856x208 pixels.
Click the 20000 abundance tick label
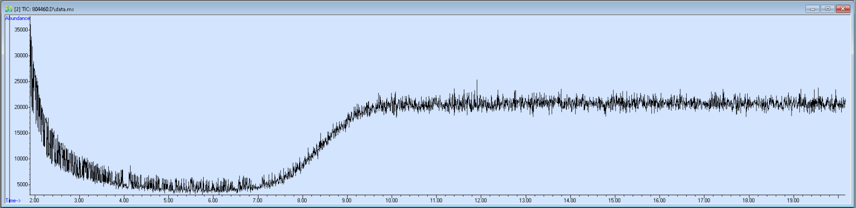[x=21, y=107]
